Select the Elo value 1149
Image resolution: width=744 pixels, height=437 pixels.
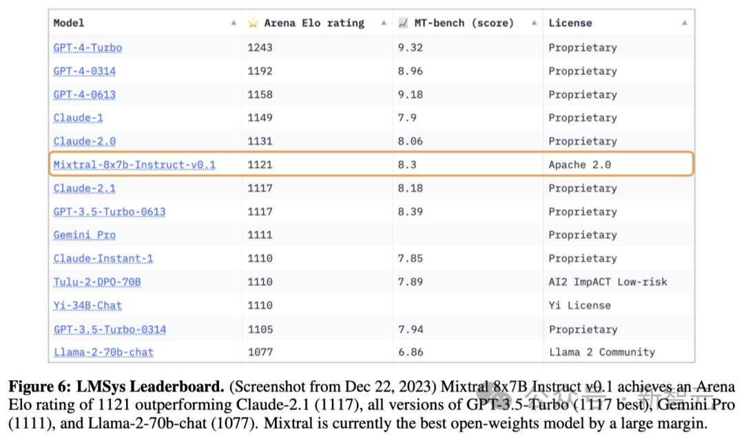point(260,118)
